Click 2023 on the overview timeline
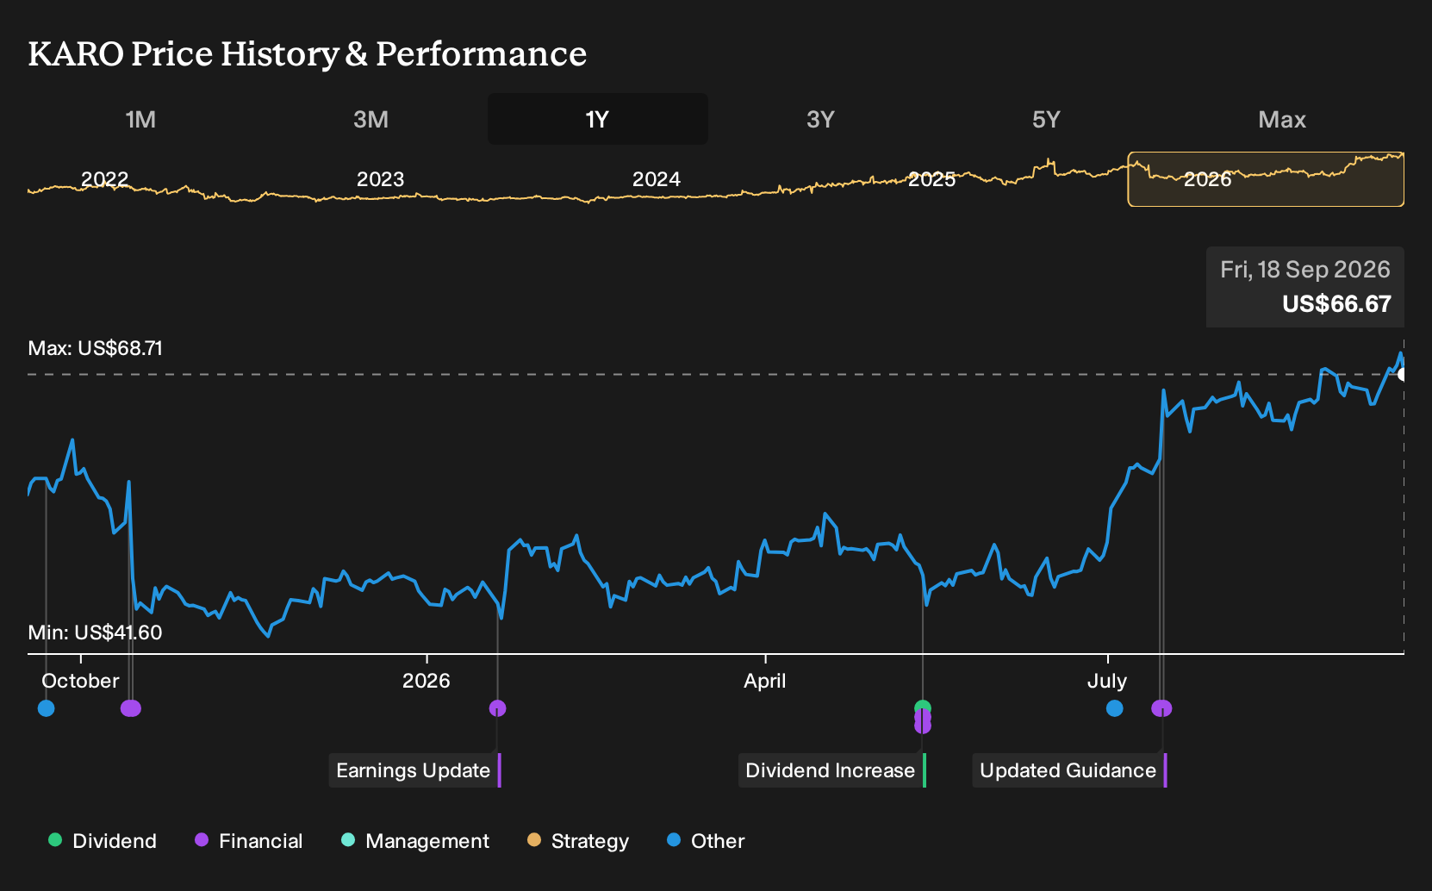 [x=380, y=179]
